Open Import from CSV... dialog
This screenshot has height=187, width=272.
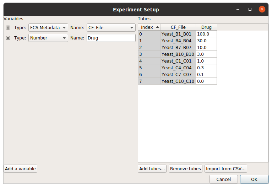pos(226,169)
